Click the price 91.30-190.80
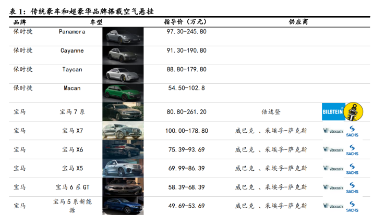The height and width of the screenshot is (215, 373). [x=187, y=50]
